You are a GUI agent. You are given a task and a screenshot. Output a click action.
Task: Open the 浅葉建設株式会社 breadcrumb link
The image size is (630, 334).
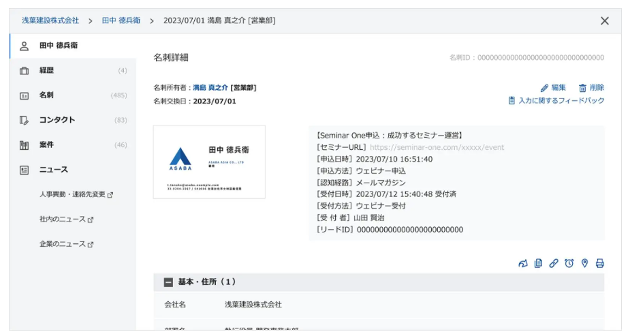pos(50,20)
